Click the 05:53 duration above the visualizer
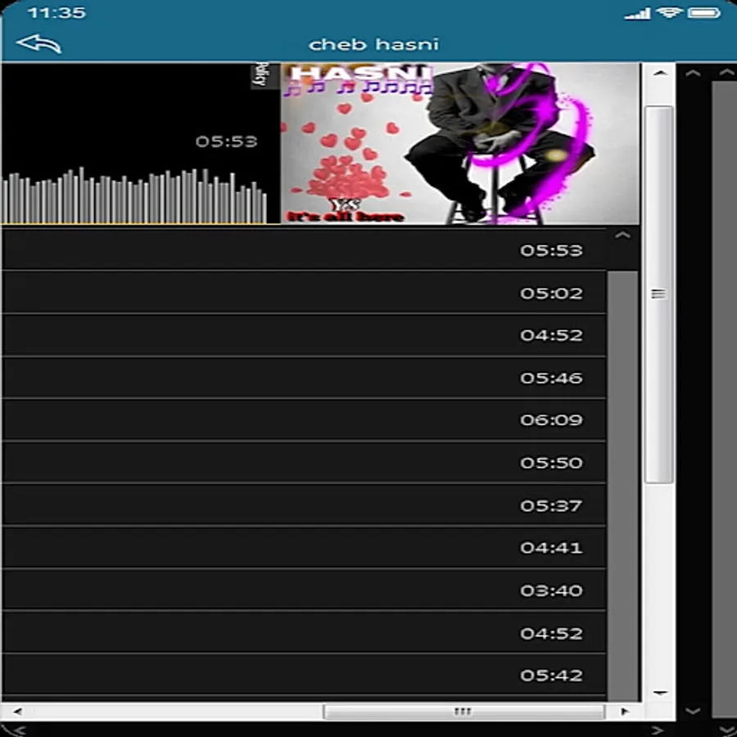This screenshot has width=737, height=737. coord(226,142)
